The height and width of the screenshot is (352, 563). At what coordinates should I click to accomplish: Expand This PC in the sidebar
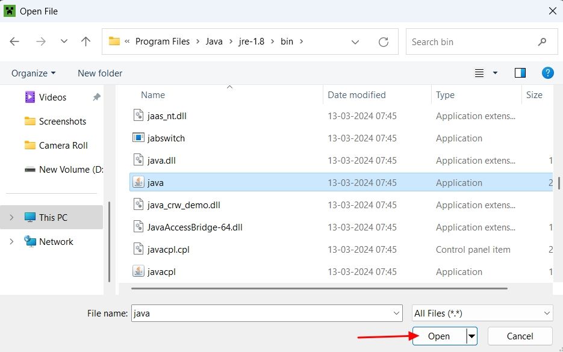point(11,217)
